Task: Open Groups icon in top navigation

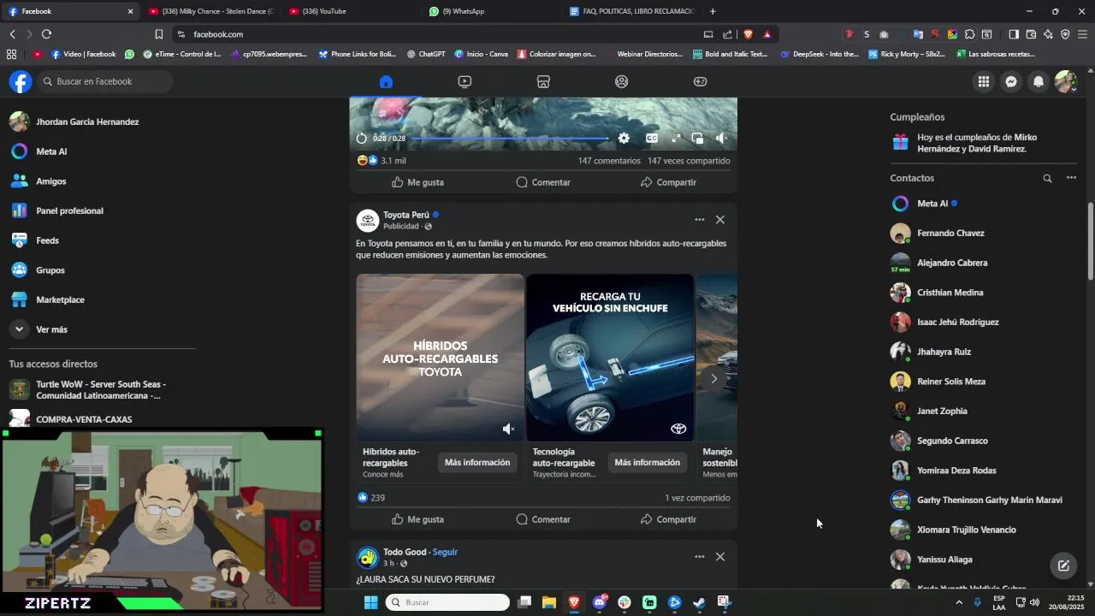Action: [622, 81]
